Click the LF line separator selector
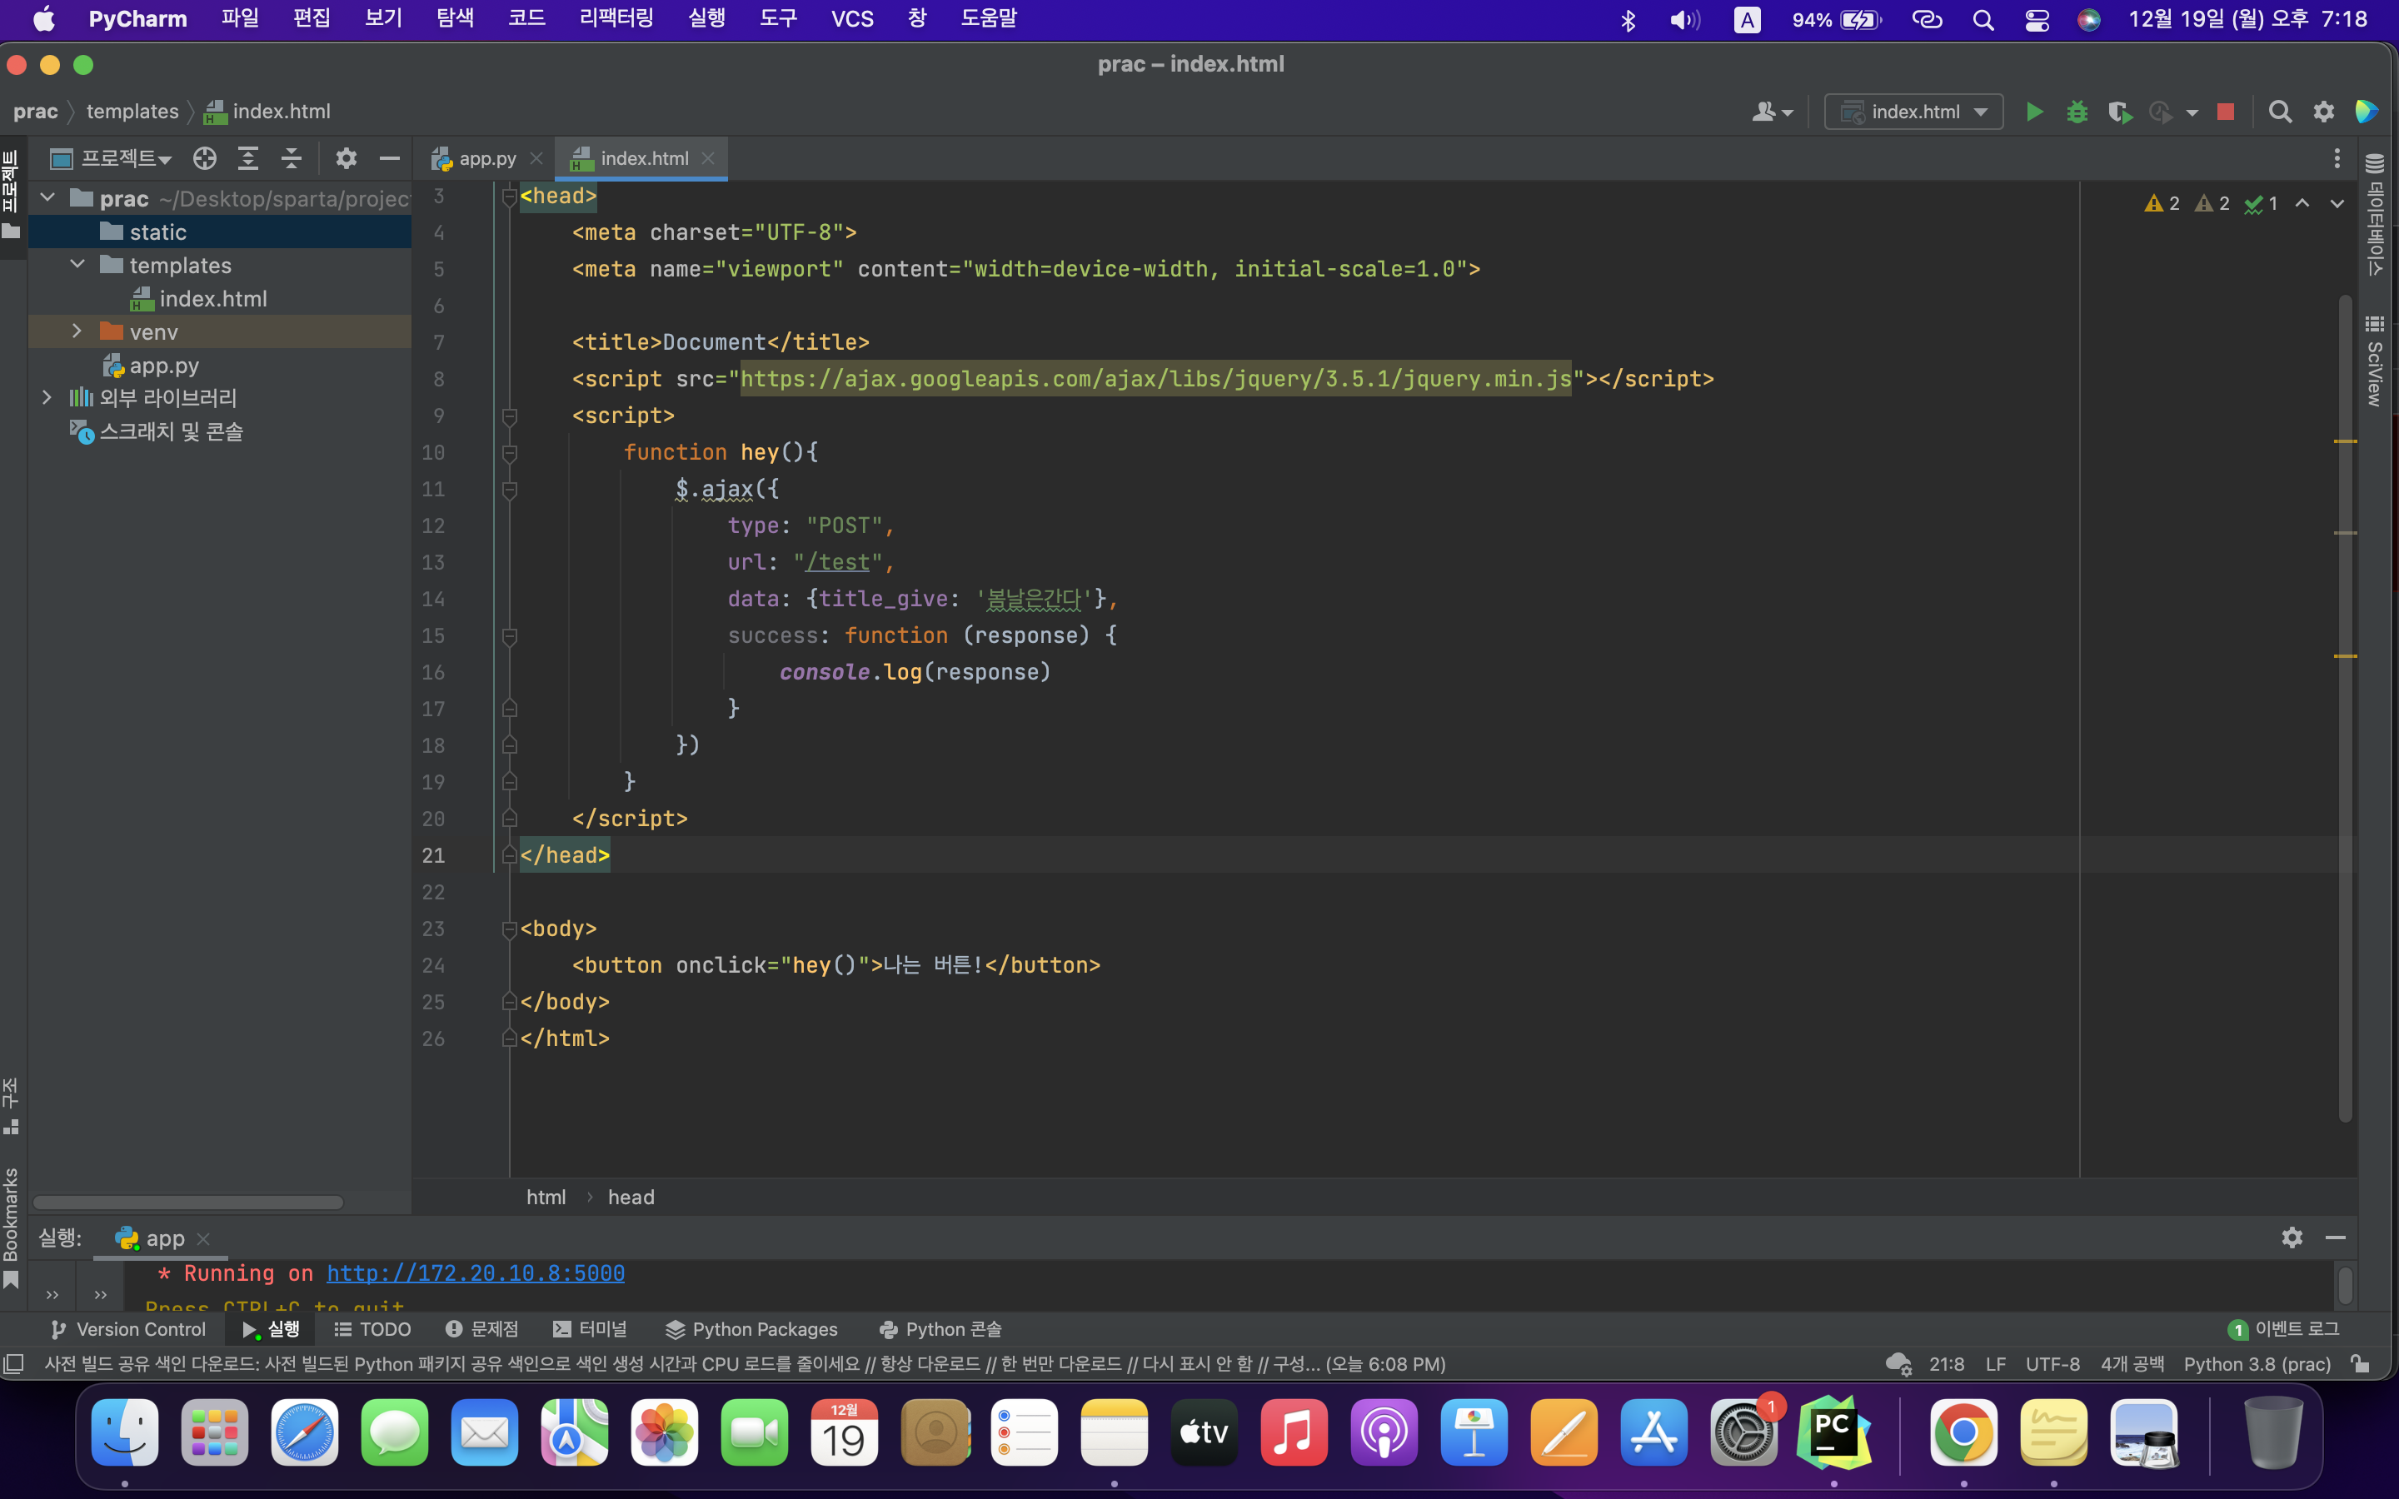This screenshot has width=2399, height=1499. click(x=1997, y=1364)
